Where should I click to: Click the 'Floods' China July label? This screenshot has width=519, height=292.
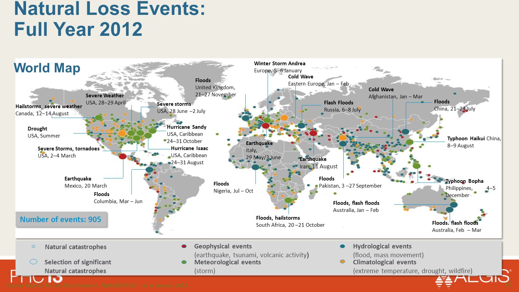pos(442,102)
